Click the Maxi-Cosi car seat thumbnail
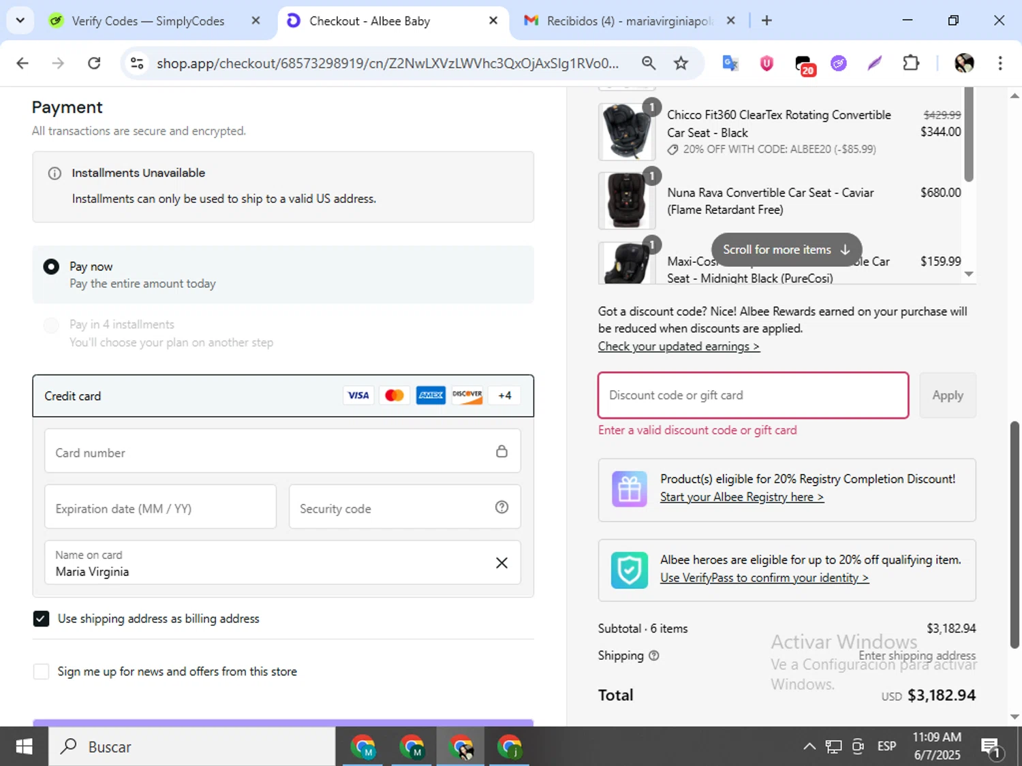The height and width of the screenshot is (766, 1022). click(x=627, y=263)
